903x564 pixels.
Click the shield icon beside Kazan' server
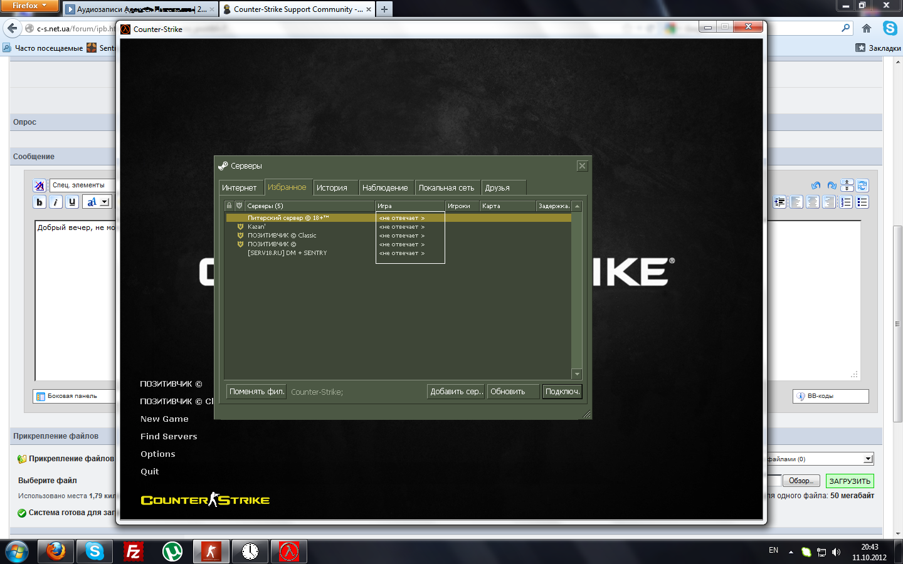[x=240, y=227]
